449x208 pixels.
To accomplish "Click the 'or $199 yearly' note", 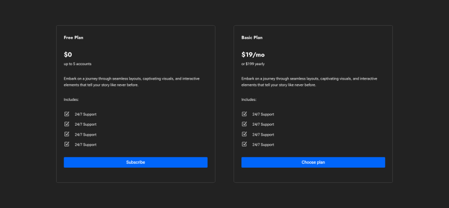I will (x=253, y=64).
